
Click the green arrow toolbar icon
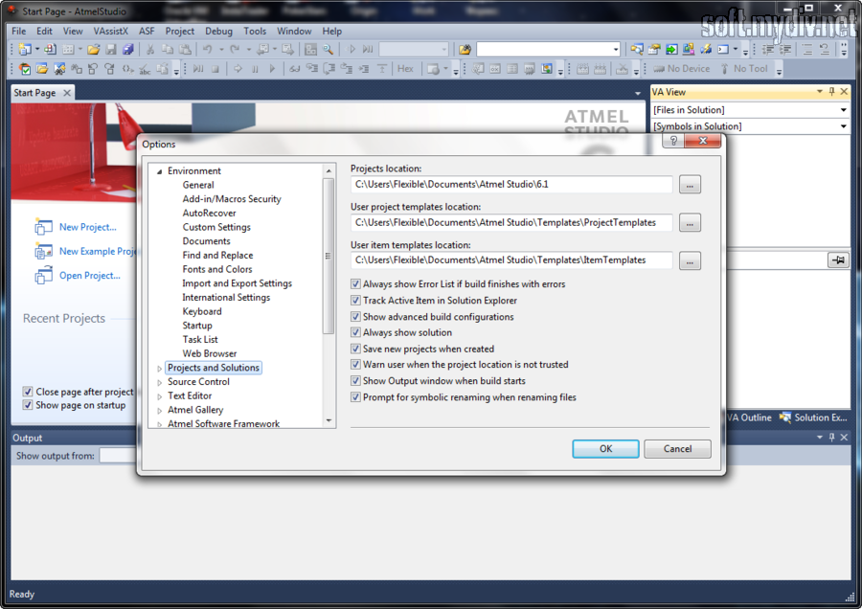tap(671, 50)
